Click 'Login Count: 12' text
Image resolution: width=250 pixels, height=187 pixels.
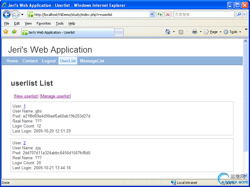(27, 126)
